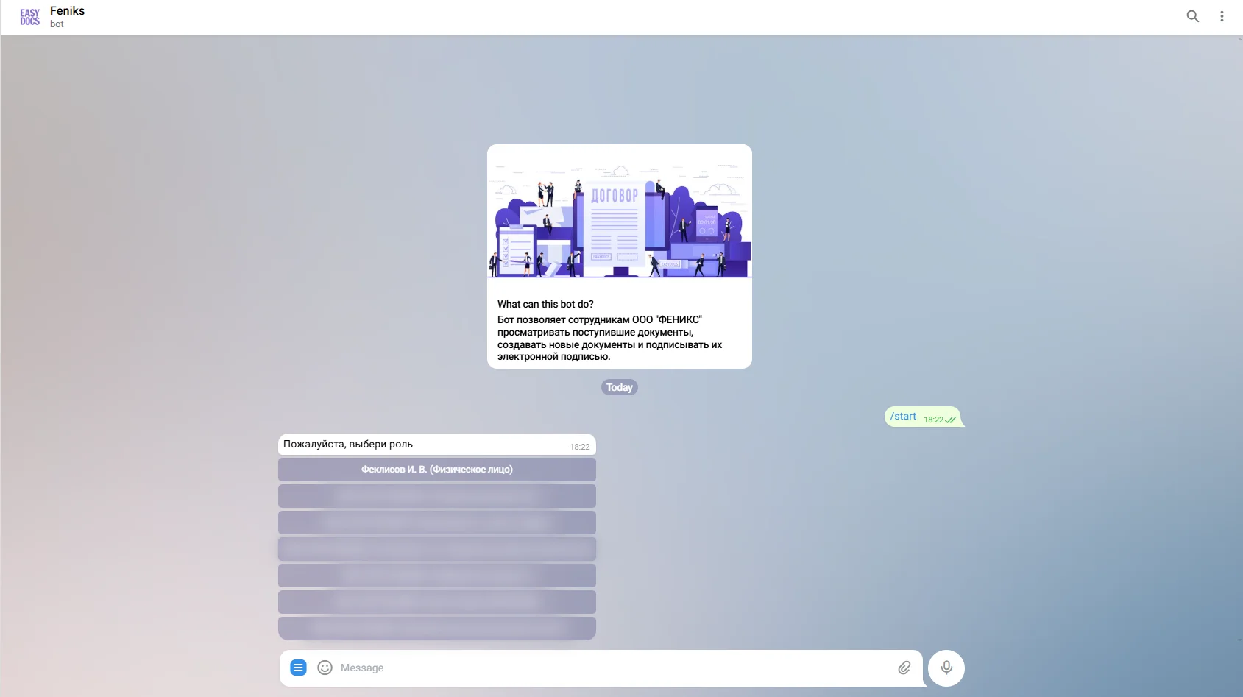Open the blue bot commands menu icon
1243x697 pixels.
point(298,668)
